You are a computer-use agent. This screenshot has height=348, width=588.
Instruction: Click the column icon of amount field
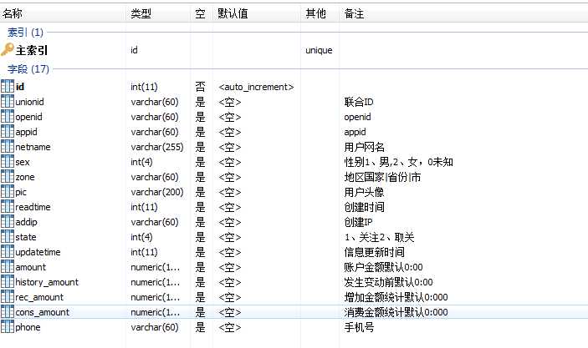pos(8,266)
